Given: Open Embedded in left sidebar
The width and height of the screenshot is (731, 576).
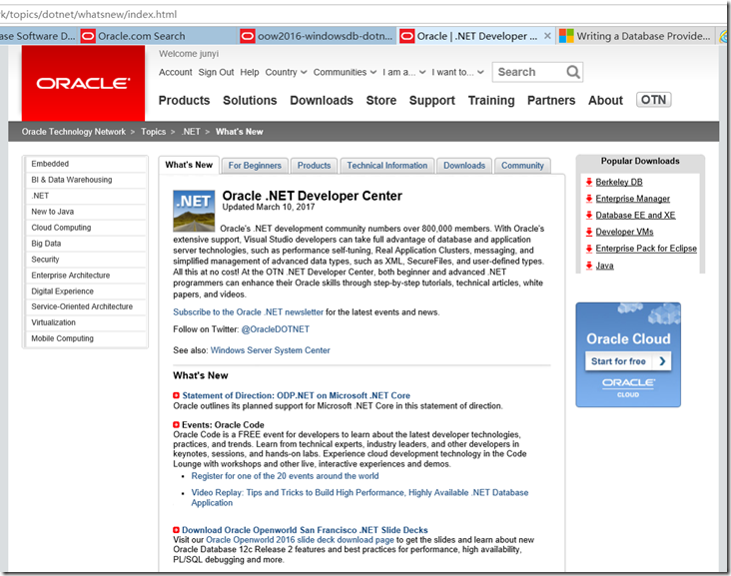Looking at the screenshot, I should tap(85, 164).
